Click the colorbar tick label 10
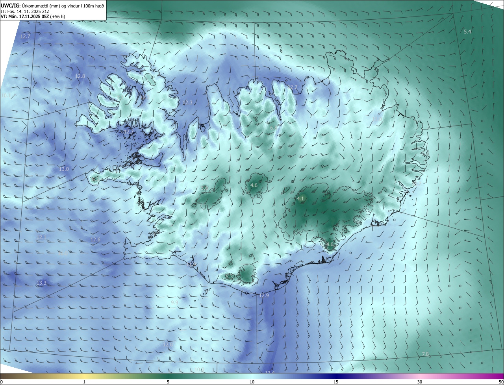 (252, 382)
